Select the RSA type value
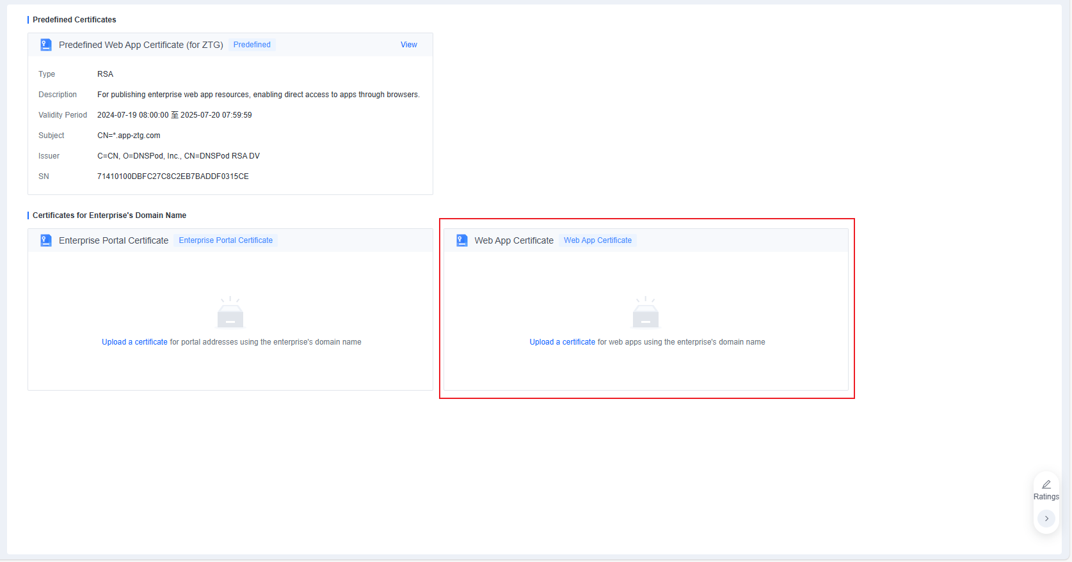The height and width of the screenshot is (562, 1072). 105,74
